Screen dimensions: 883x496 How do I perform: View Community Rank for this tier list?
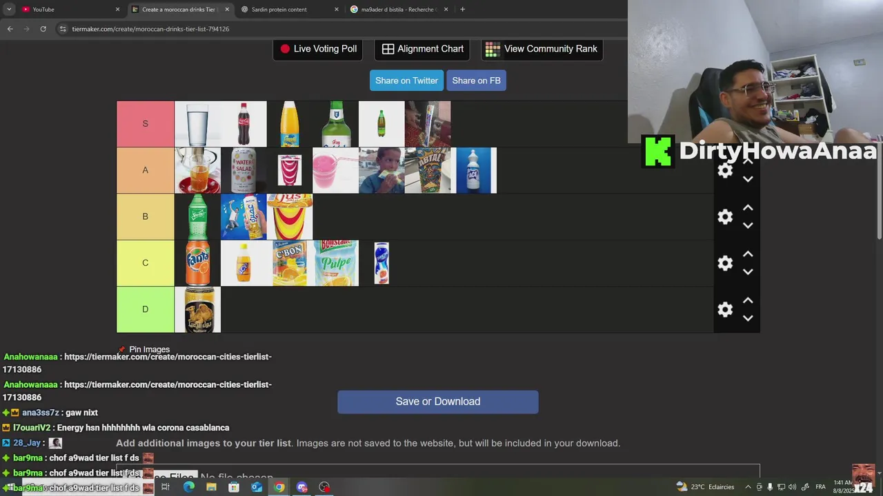(542, 49)
